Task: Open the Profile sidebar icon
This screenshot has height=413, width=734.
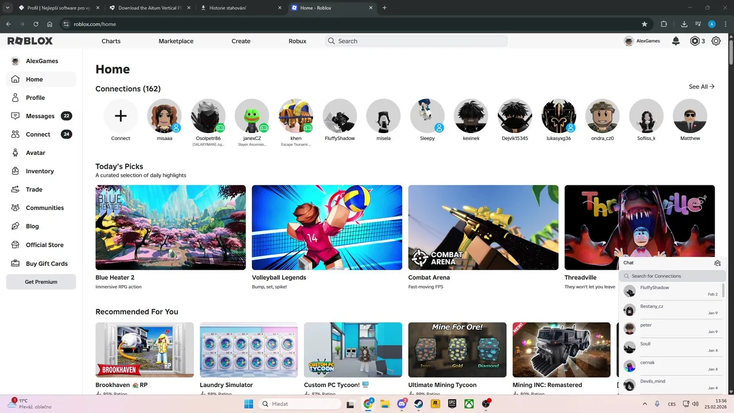Action: click(x=15, y=98)
